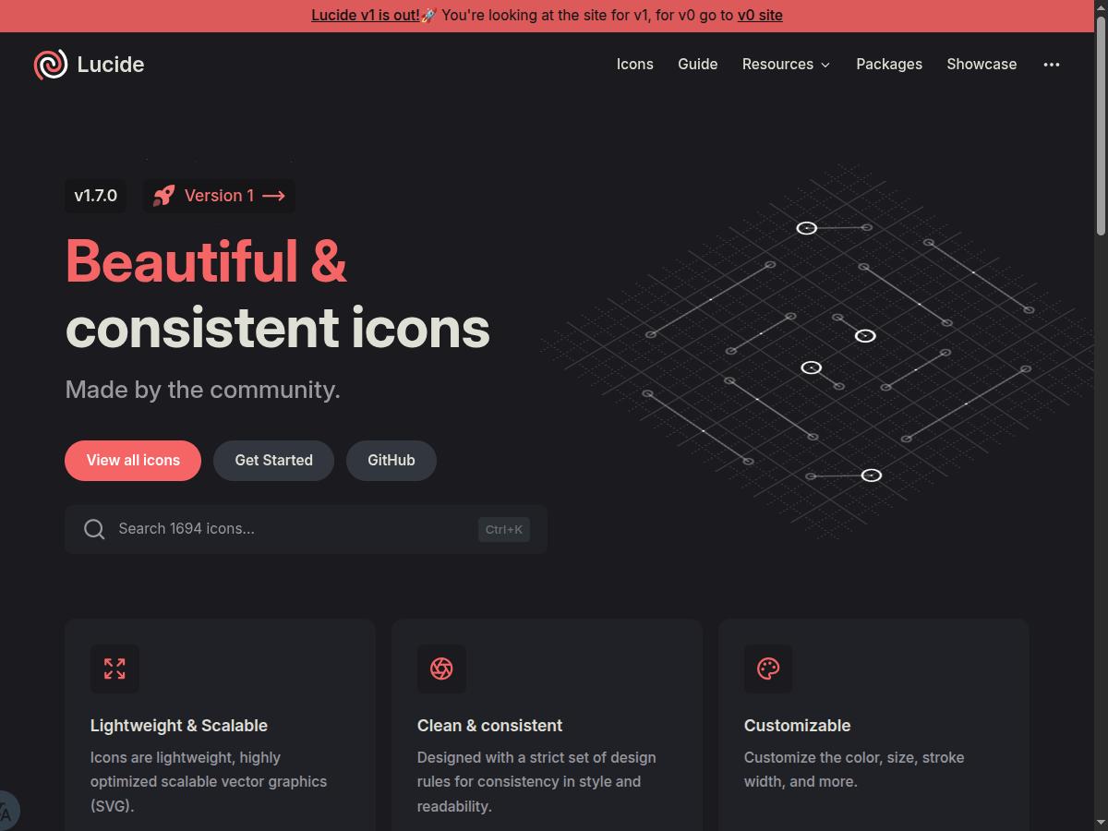Follow the v0 site banner link
The image size is (1108, 831).
pos(760,16)
